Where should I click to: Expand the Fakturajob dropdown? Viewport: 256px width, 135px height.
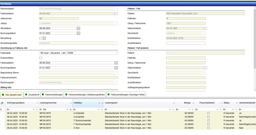116,53
